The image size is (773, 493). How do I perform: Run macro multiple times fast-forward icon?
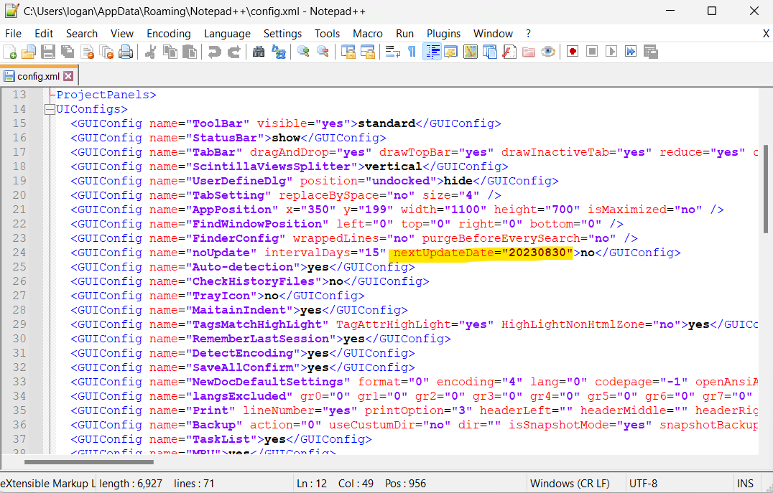(631, 52)
